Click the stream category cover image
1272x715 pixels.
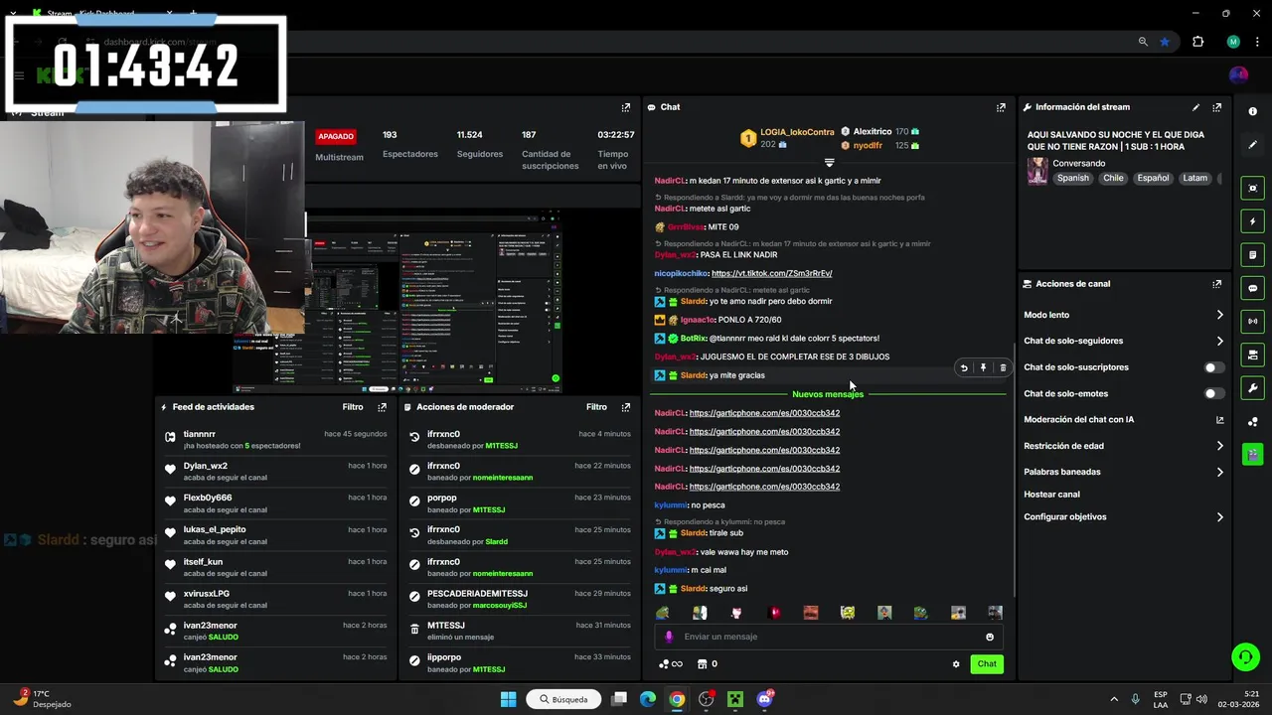[x=1037, y=171]
